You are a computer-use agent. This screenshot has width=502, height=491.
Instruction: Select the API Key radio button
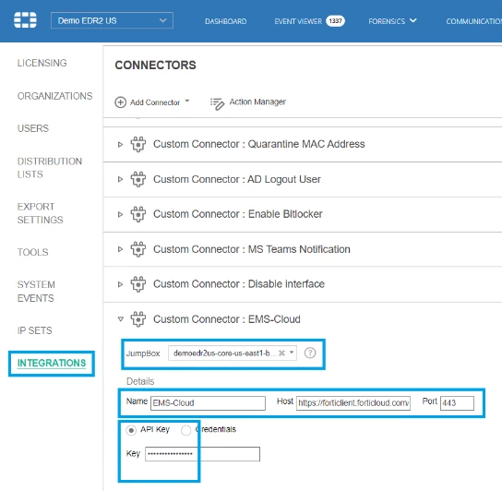coord(131,430)
